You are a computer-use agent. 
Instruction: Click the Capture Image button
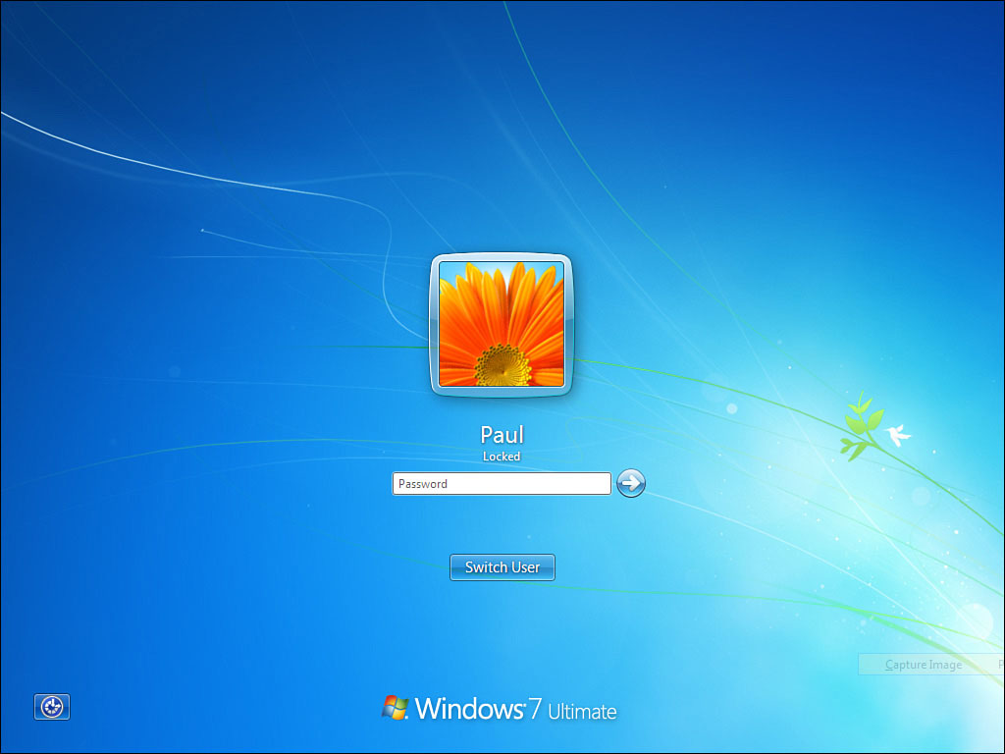[x=924, y=664]
